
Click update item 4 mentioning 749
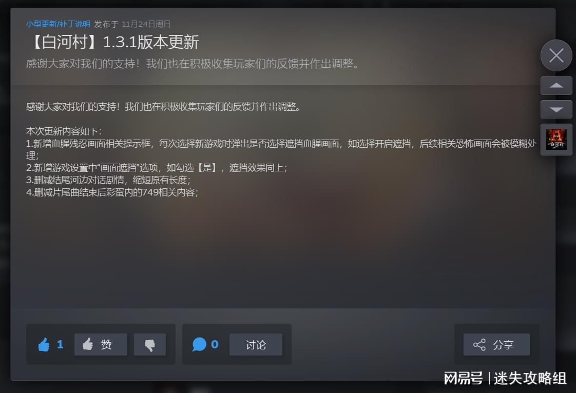[x=112, y=192]
